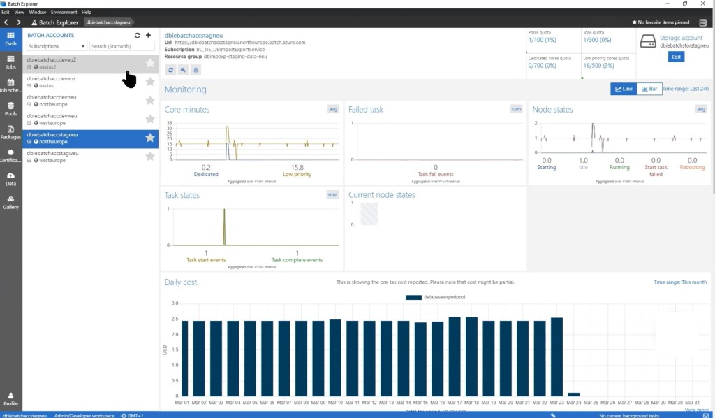Open the Jobs section in sidebar

10,62
